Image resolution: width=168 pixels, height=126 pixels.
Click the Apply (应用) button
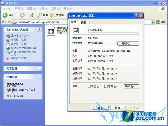135,108
